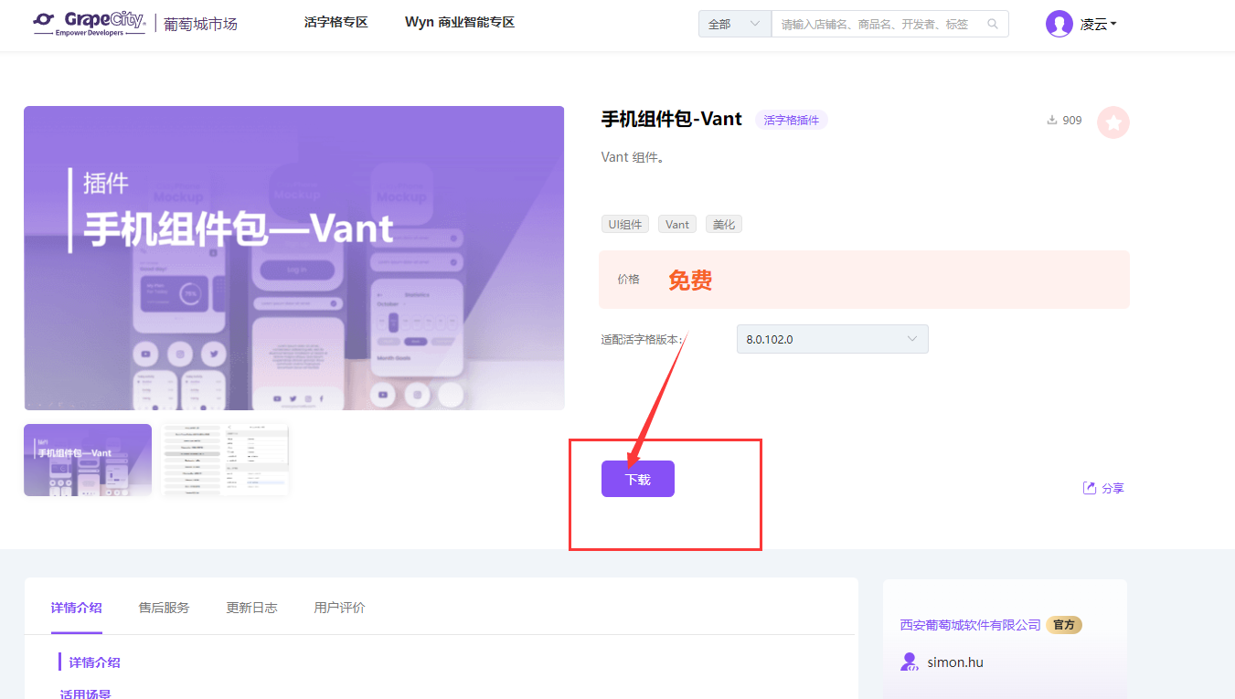The height and width of the screenshot is (699, 1235).
Task: Select the first purple Vant thumbnail
Action: tap(88, 460)
